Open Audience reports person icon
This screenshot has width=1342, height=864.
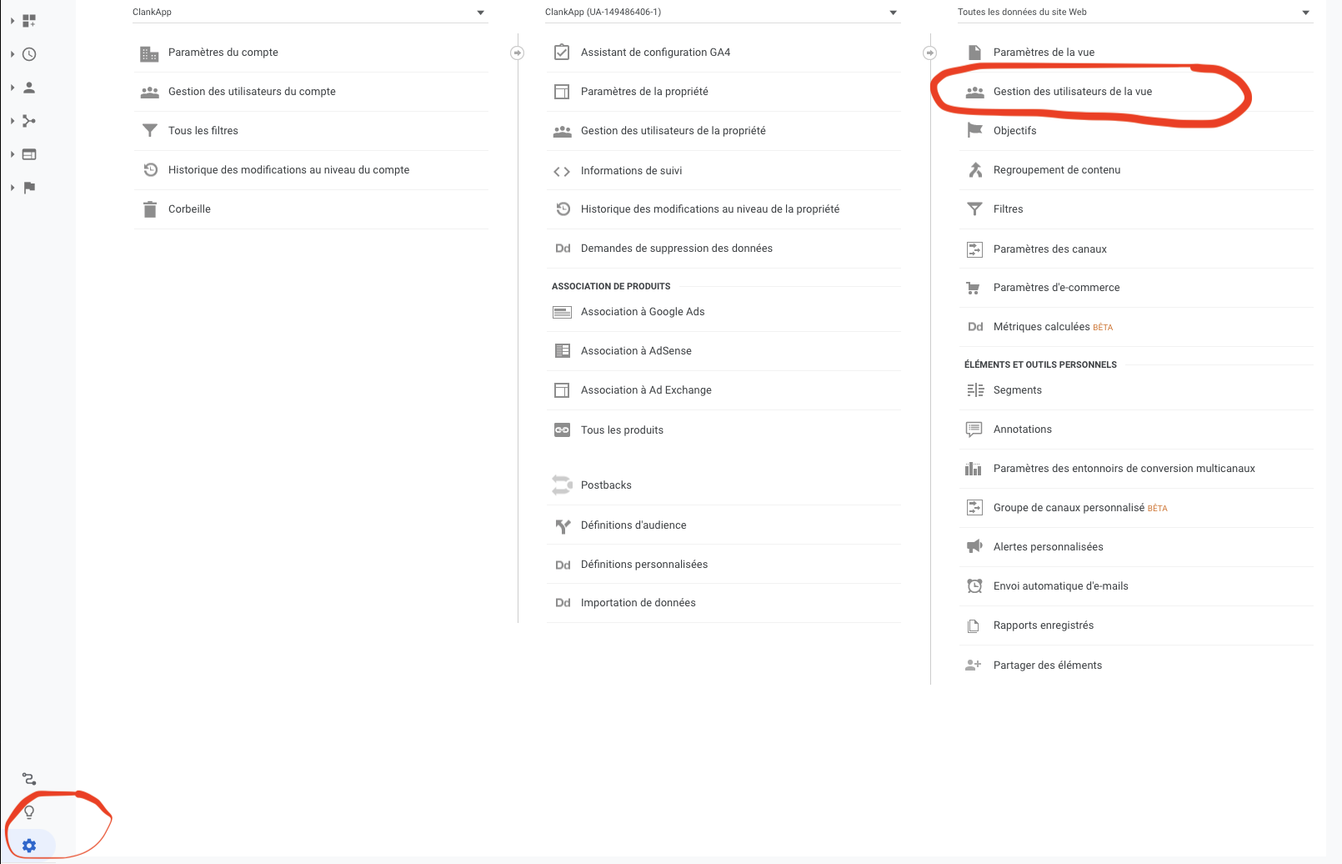point(29,88)
